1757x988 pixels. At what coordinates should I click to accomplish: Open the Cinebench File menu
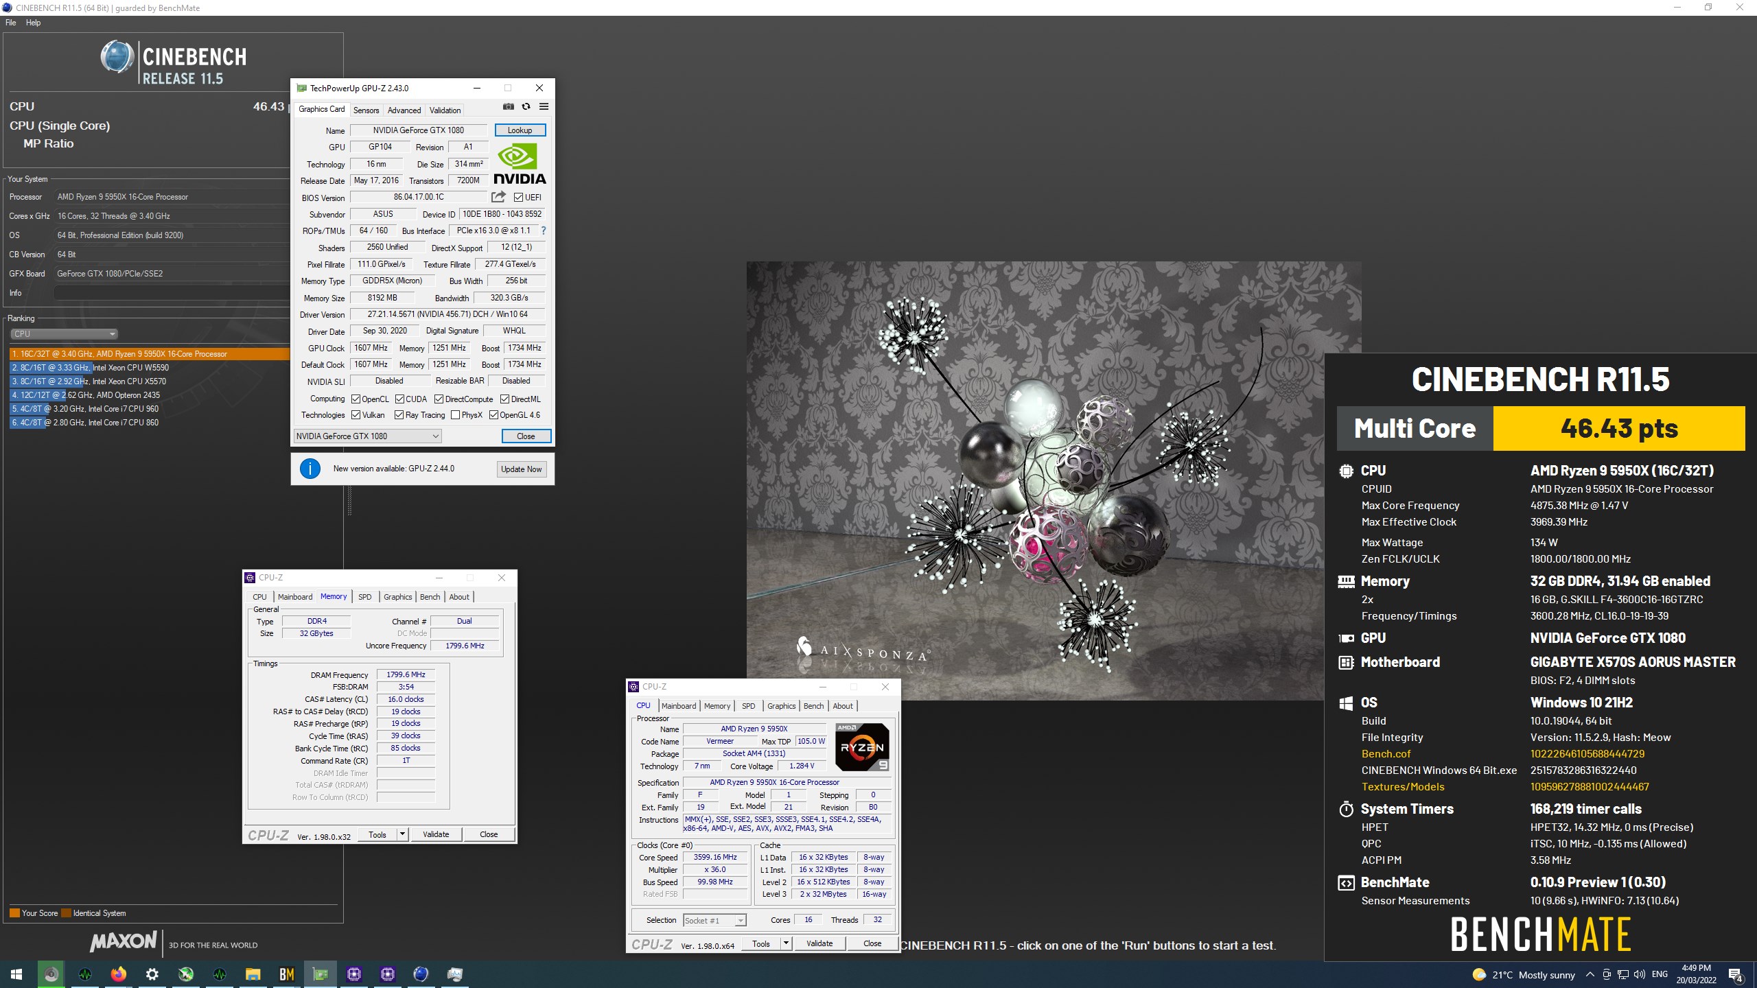tap(10, 23)
